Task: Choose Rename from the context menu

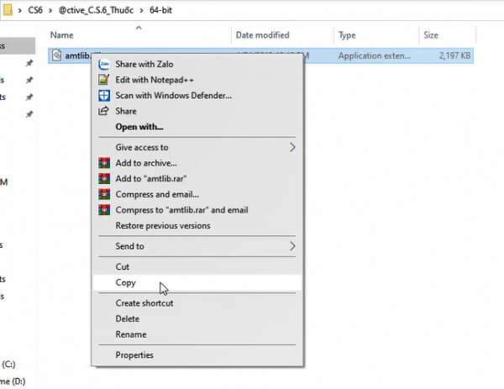Action: point(131,334)
